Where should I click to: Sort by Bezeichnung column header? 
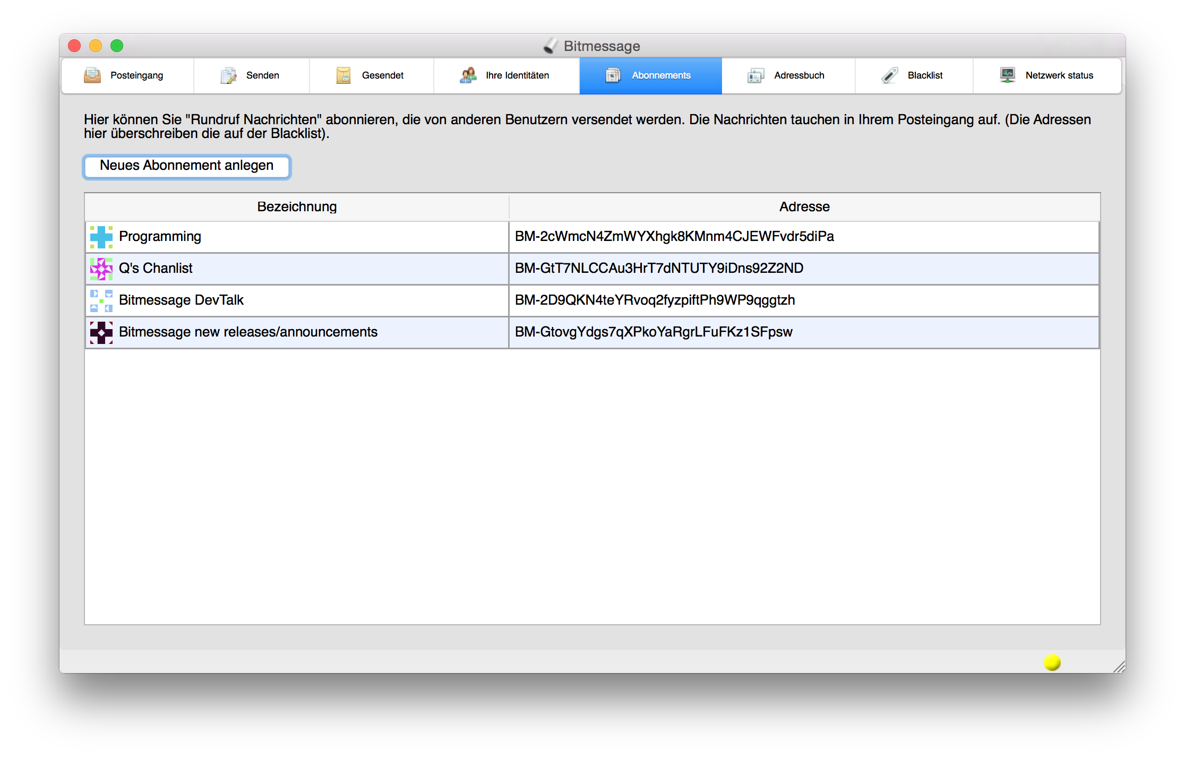(x=297, y=206)
